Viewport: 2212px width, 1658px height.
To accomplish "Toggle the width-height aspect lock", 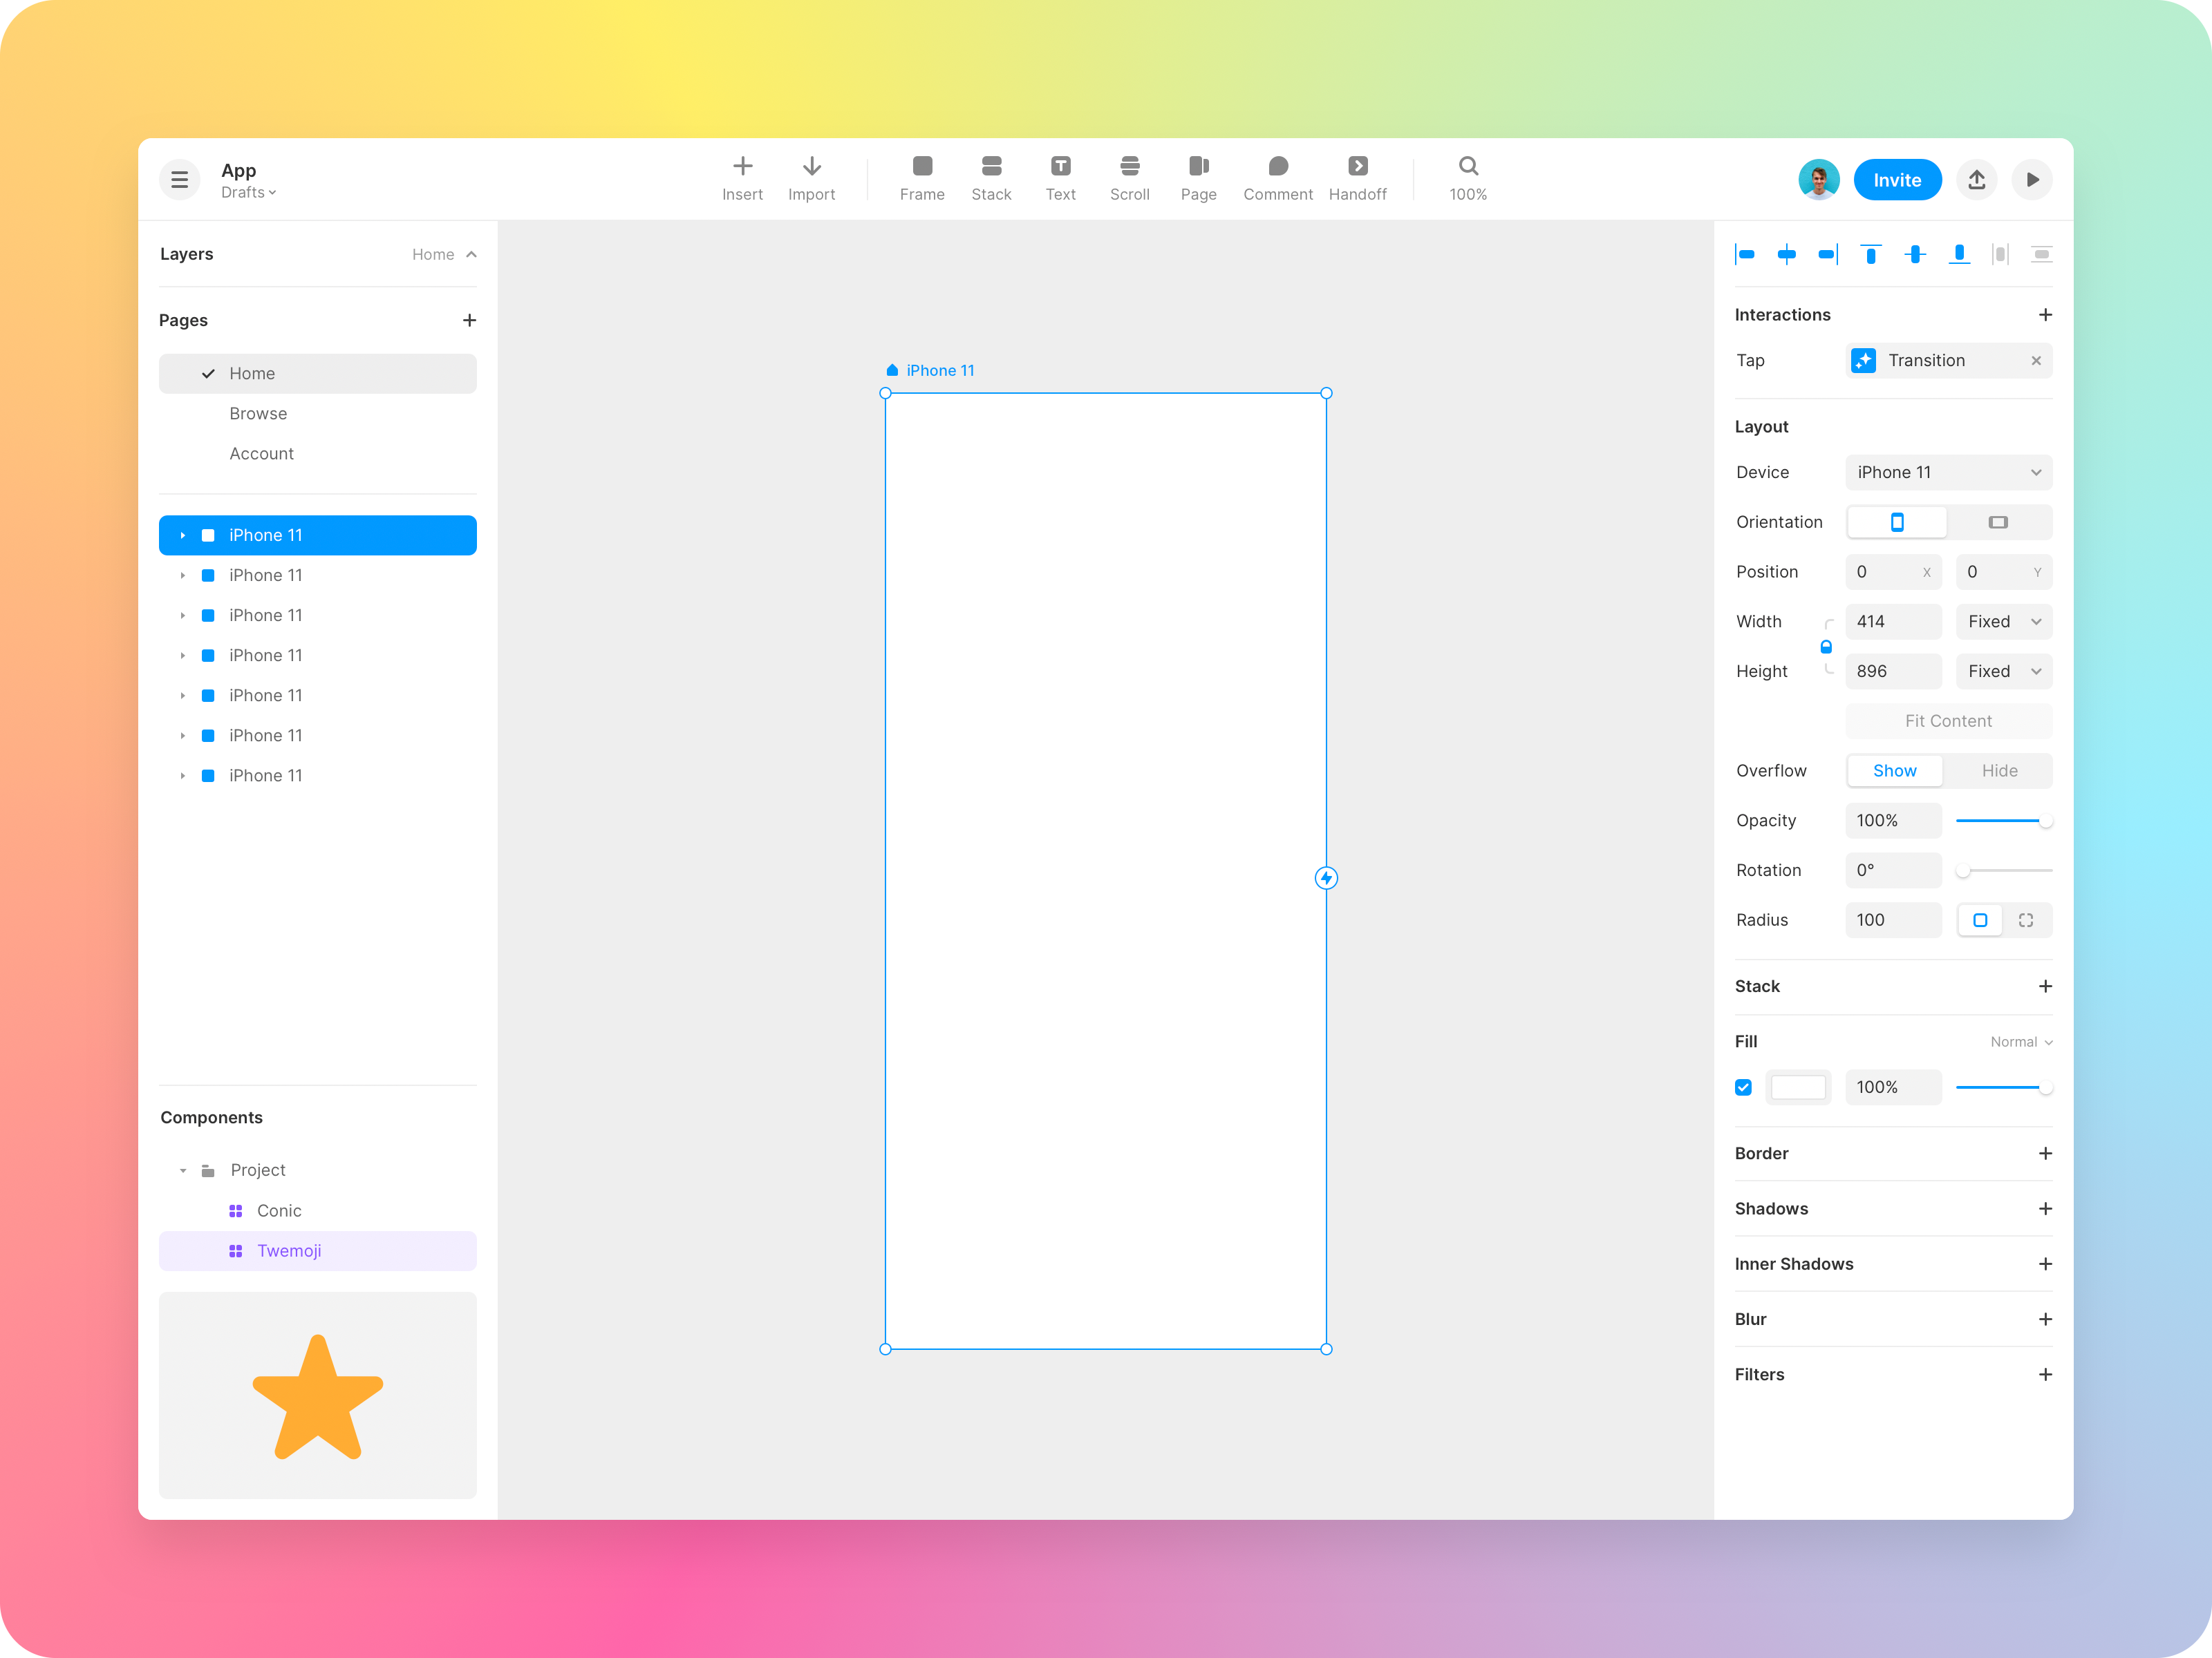I will coord(1826,647).
